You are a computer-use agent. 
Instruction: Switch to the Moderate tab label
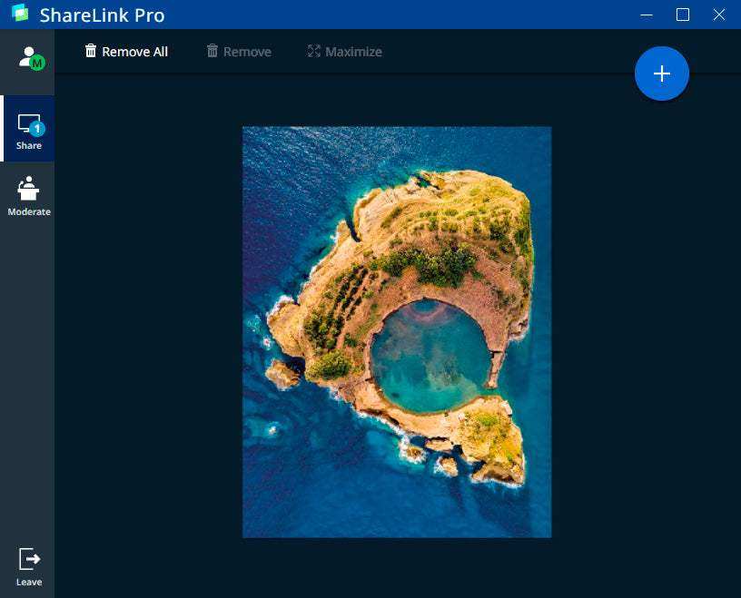[29, 212]
